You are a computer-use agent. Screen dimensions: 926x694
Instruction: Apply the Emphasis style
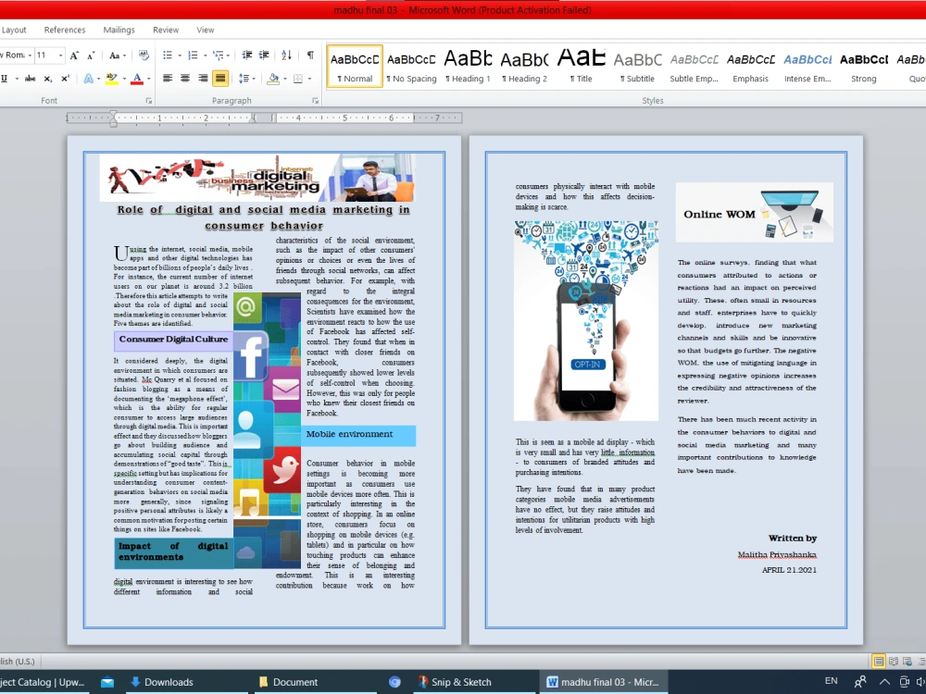[x=751, y=66]
